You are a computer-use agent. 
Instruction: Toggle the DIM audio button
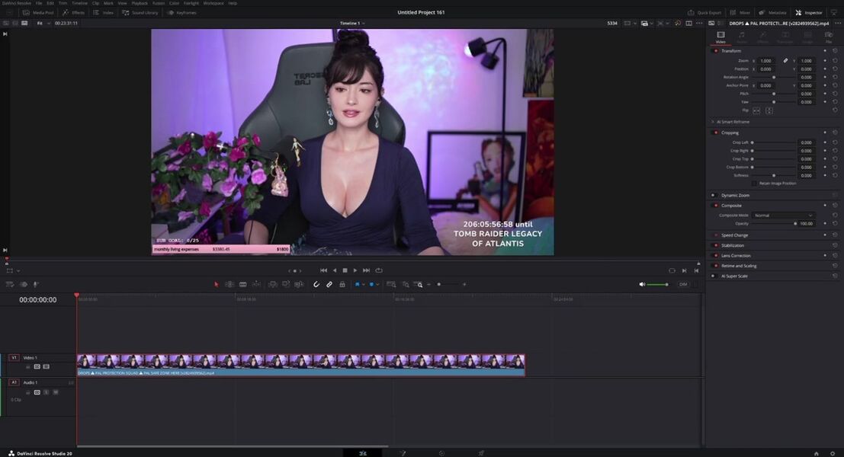(683, 284)
